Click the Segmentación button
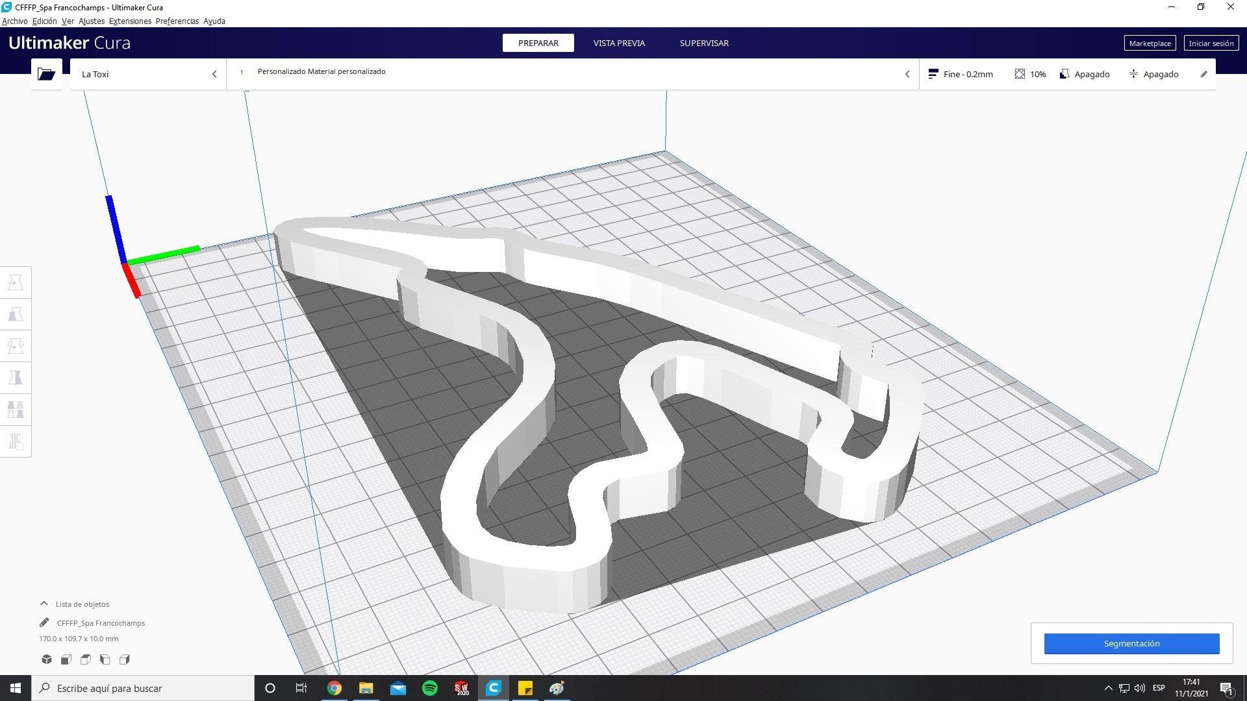Screen dimensions: 1247x701 (1131, 643)
